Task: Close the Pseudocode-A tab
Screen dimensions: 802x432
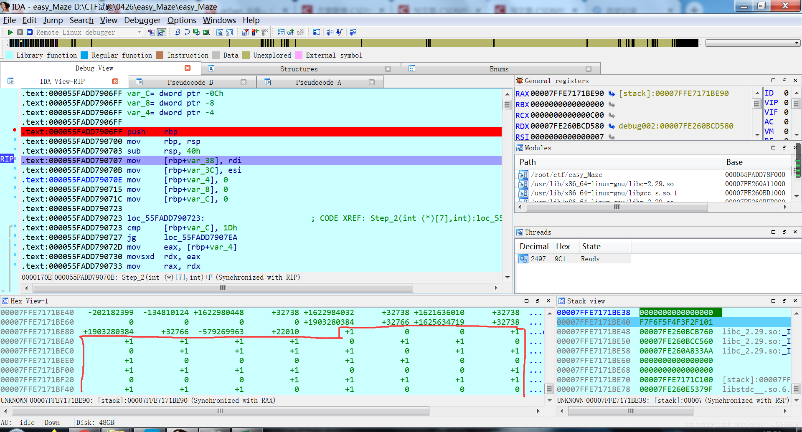Action: [x=372, y=82]
